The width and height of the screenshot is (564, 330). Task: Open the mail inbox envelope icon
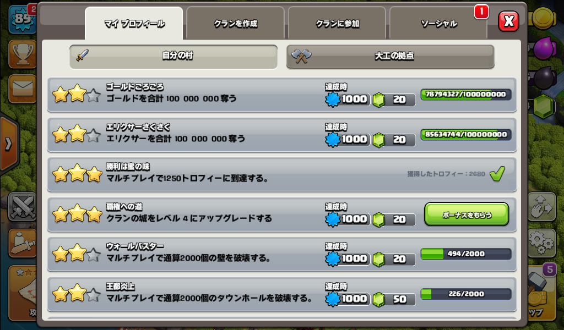point(23,89)
